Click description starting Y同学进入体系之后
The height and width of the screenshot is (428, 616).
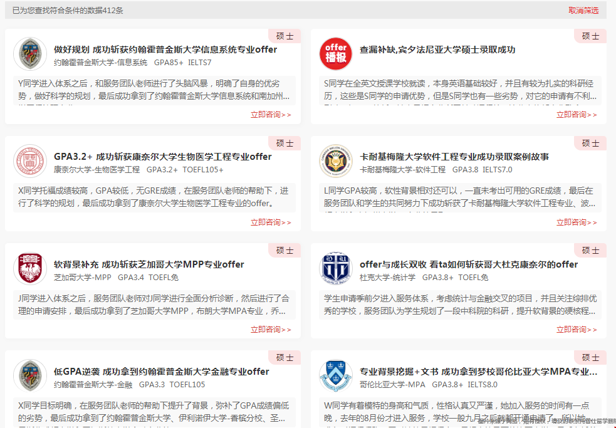click(154, 90)
